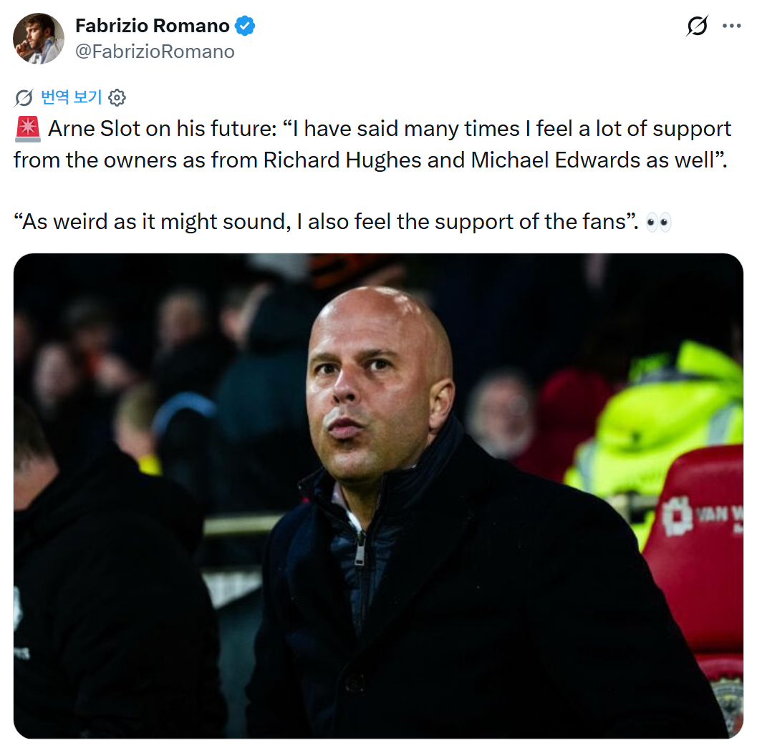Open the three-dot more options menu
The width and height of the screenshot is (757, 753).
731,26
